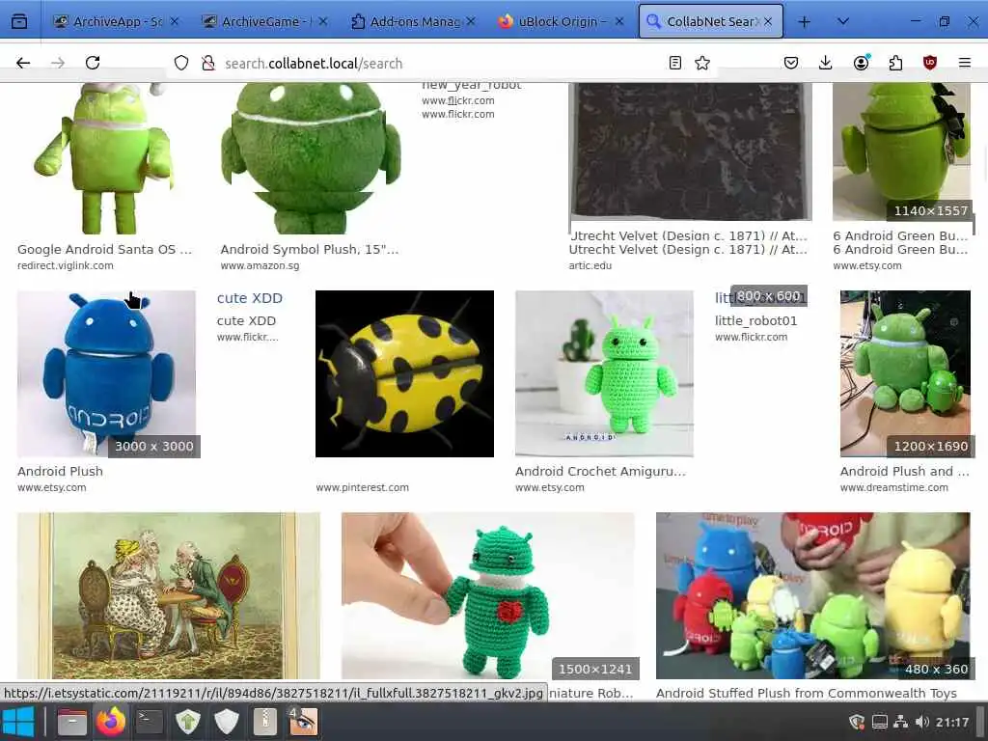Open the 1200×1690 Android Plush image
988x741 pixels.
[x=905, y=373]
